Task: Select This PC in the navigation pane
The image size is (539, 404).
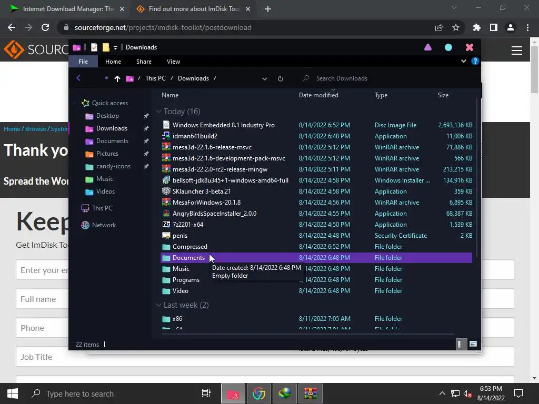Action: point(102,208)
